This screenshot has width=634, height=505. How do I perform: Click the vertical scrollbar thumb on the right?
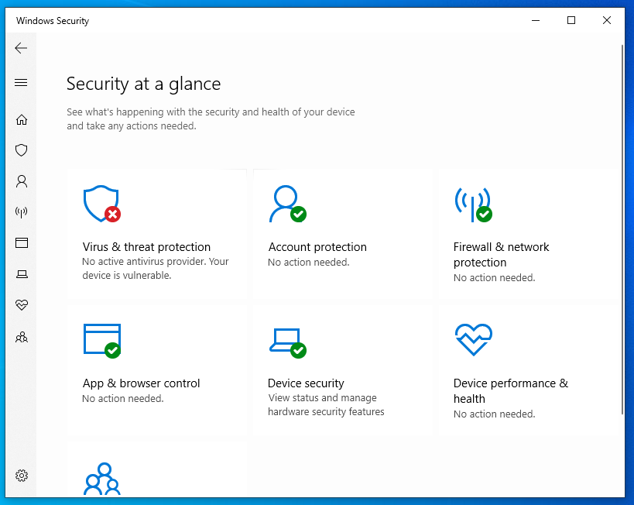[622, 230]
